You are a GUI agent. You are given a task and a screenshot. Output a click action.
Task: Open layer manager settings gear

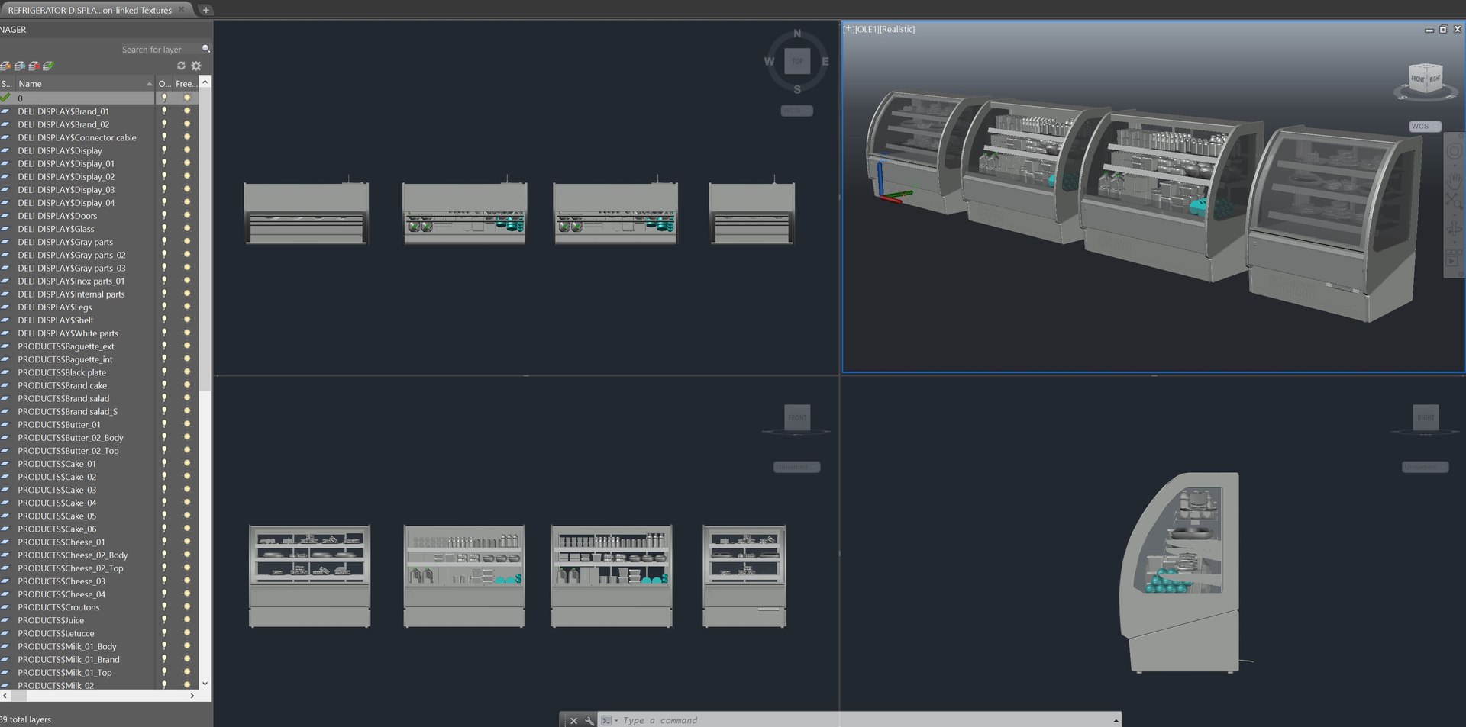click(x=196, y=66)
